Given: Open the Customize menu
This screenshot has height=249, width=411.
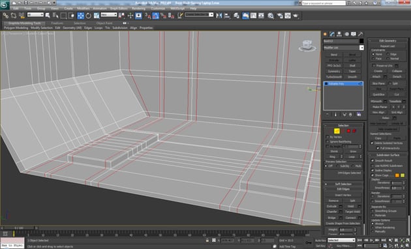Looking at the screenshot, I should [x=158, y=8].
